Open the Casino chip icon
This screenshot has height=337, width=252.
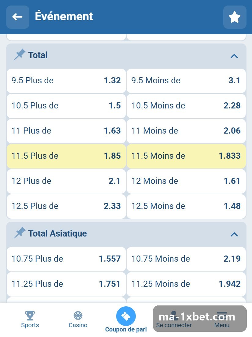click(78, 315)
